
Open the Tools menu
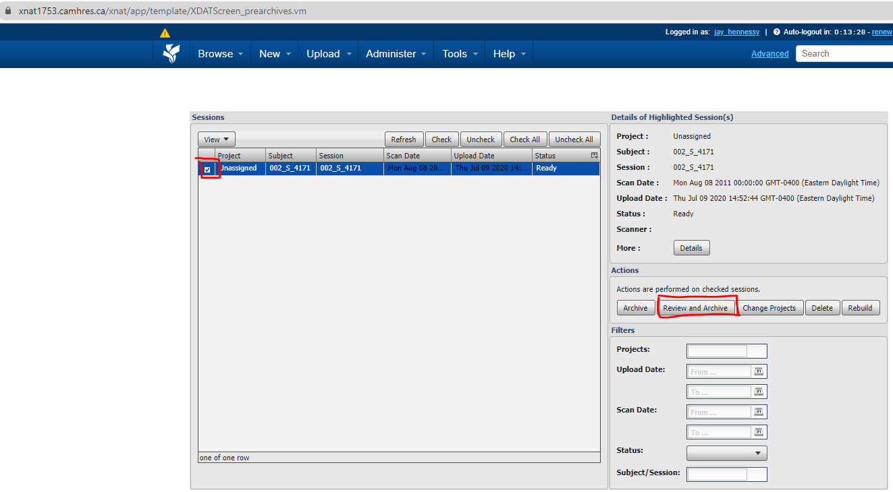point(460,54)
